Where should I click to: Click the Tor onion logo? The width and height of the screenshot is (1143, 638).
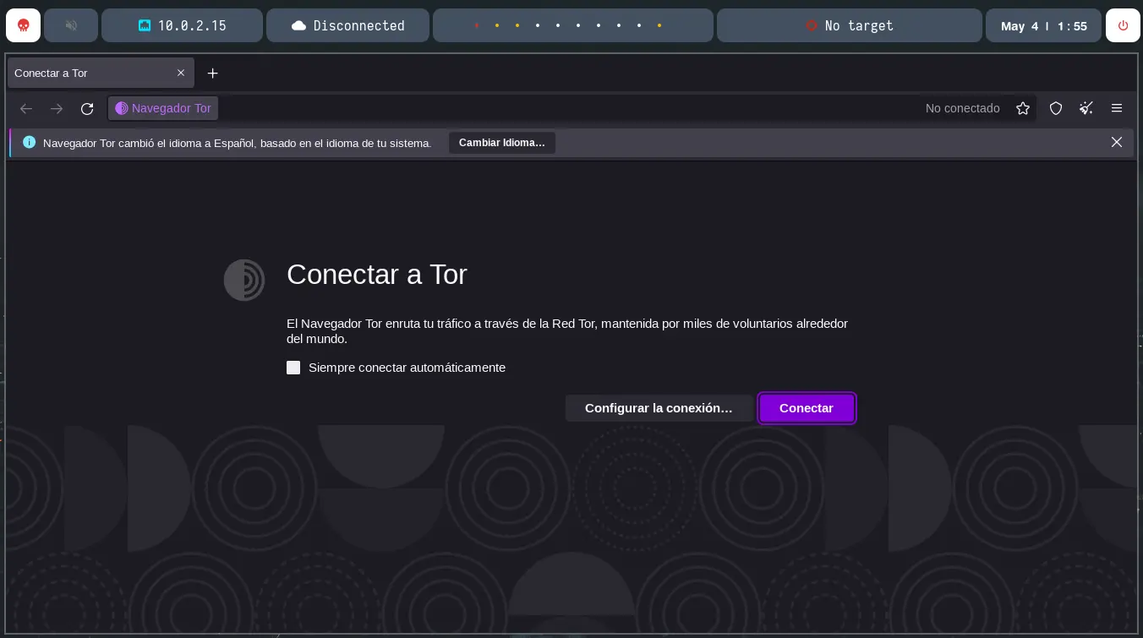[x=244, y=280]
